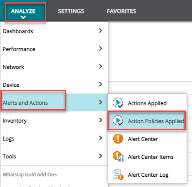Click the chevron under the ANALYZE tab
192x187 pixels.
point(23,17)
